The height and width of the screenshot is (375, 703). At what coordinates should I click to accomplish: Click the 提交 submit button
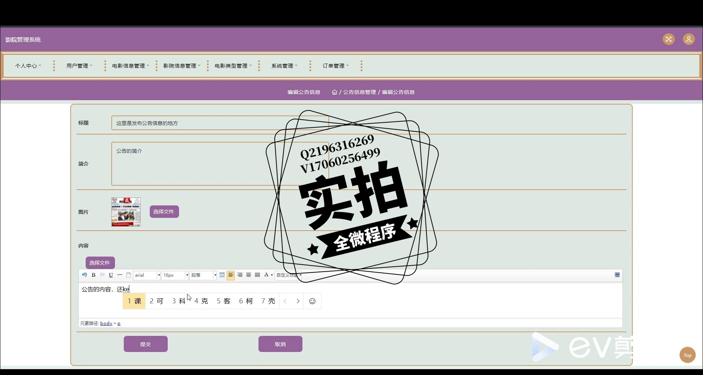tap(146, 344)
